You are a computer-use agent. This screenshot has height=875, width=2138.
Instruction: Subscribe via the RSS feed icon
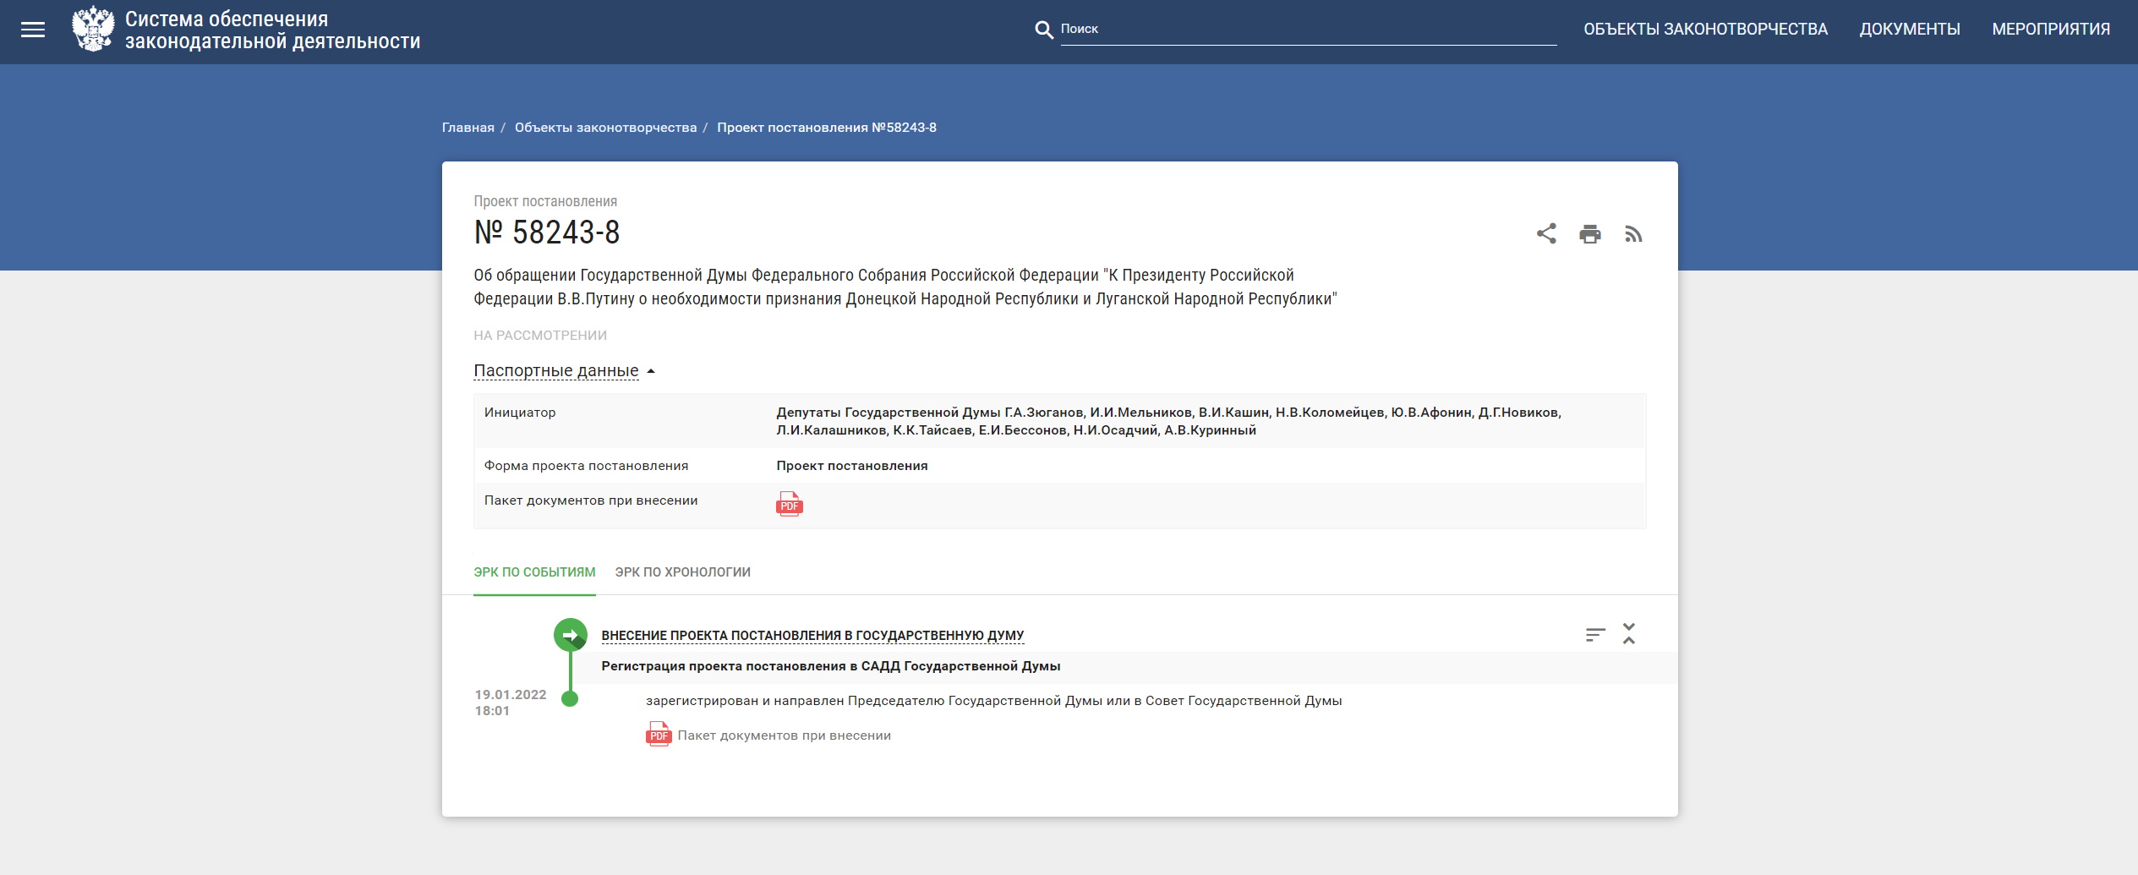click(x=1632, y=234)
